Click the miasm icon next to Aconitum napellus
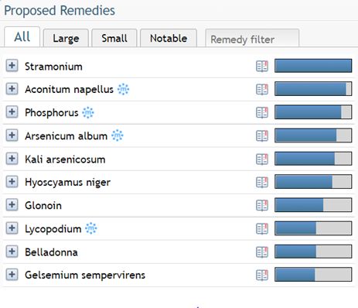 coord(123,89)
